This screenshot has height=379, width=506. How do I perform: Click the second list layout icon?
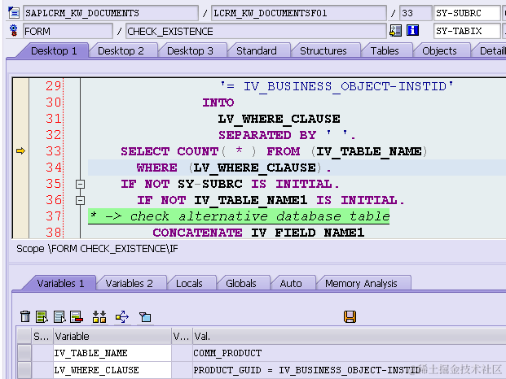(59, 316)
